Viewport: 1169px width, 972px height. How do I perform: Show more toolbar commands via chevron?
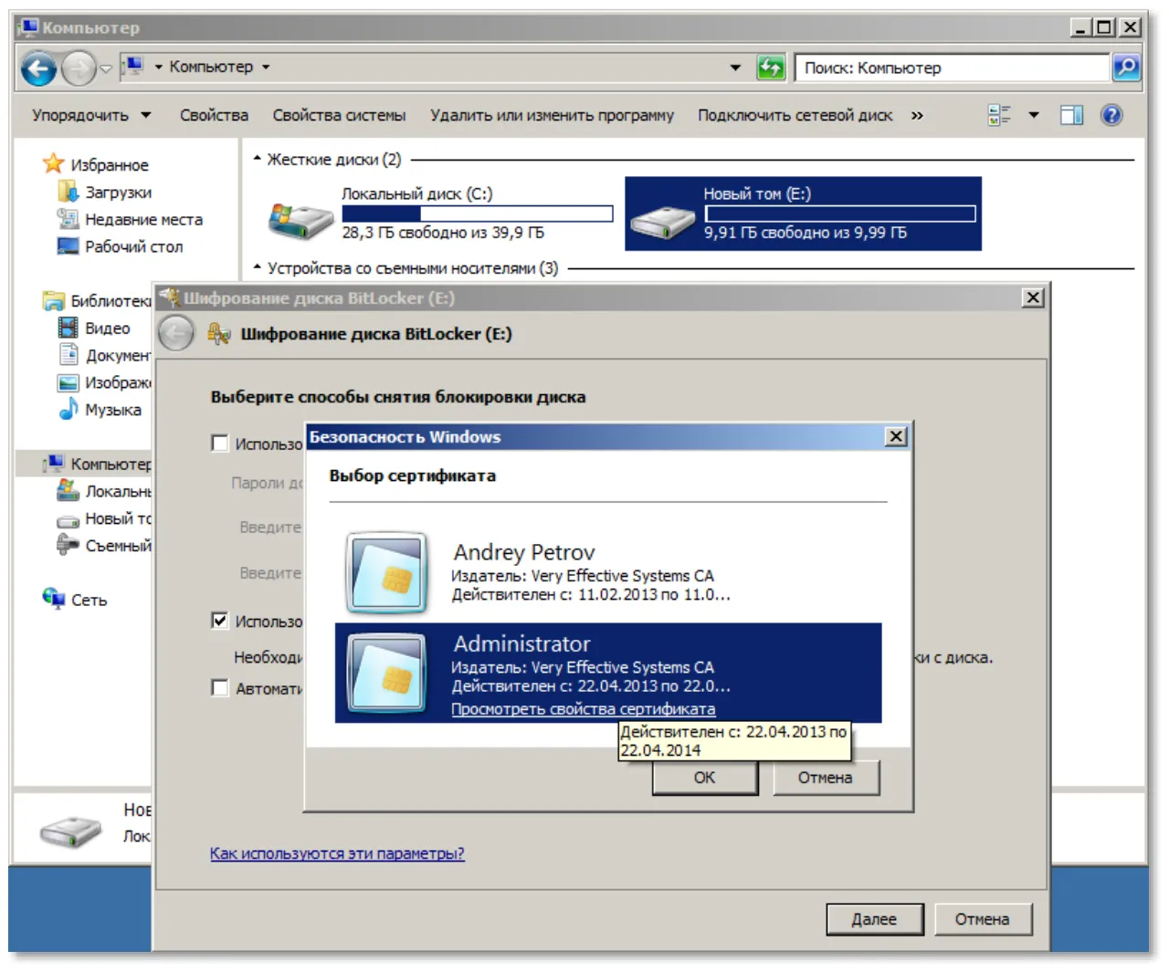pyautogui.click(x=917, y=115)
